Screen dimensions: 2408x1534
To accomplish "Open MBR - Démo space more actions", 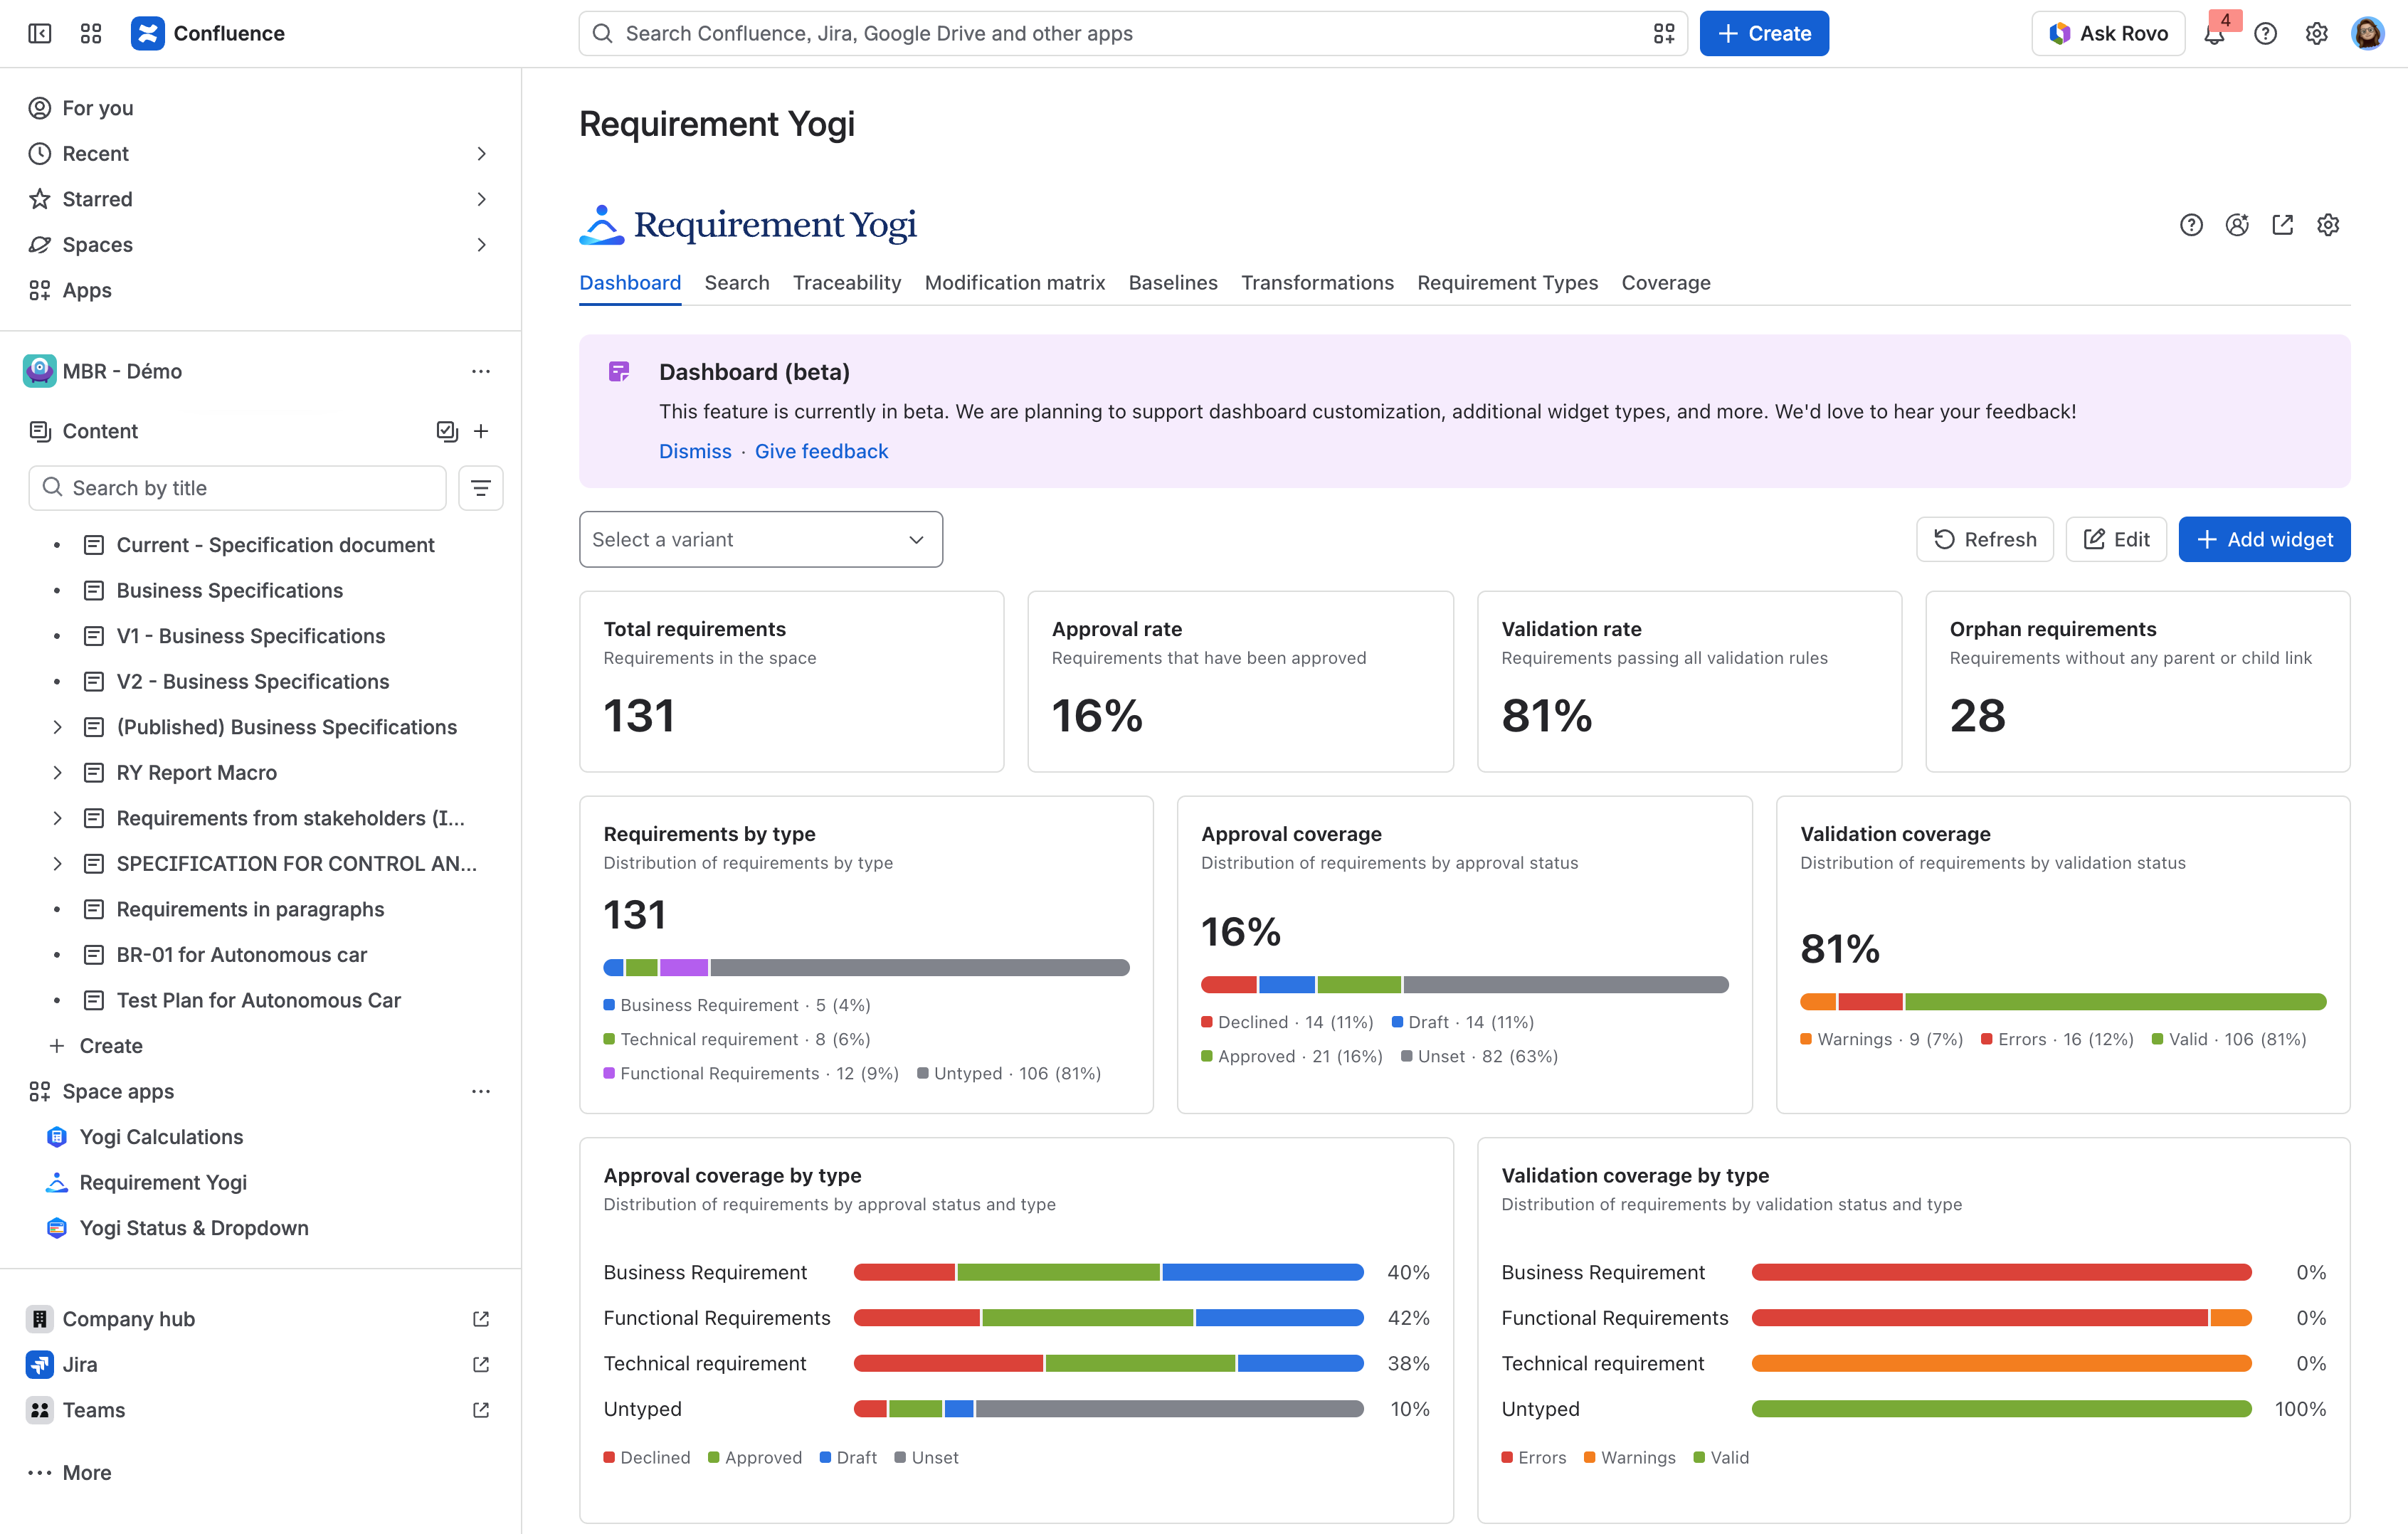I will pyautogui.click(x=481, y=371).
